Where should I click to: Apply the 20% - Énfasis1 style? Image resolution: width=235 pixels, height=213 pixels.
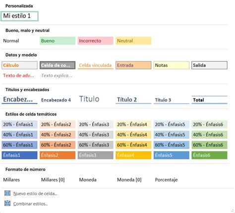(x=19, y=124)
